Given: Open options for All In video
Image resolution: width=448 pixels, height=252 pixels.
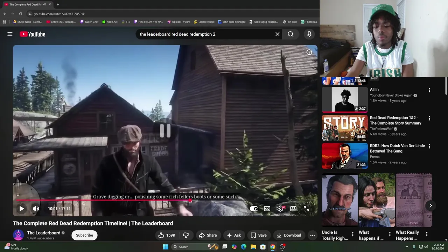Looking at the screenshot, I should (429, 90).
